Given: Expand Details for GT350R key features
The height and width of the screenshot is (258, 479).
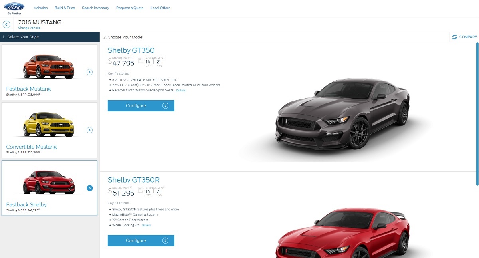Looking at the screenshot, I should click(x=146, y=226).
